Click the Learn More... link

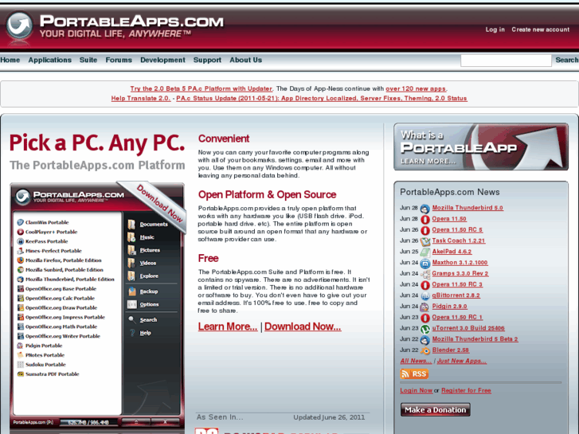pos(228,326)
